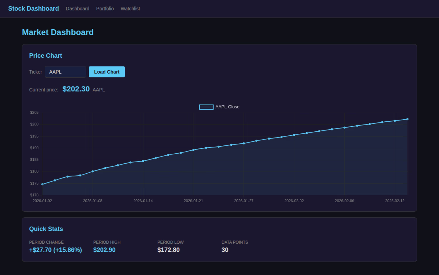439x275 pixels.
Task: Click the 2026-01-08 x-axis date label
Action: coord(93,201)
